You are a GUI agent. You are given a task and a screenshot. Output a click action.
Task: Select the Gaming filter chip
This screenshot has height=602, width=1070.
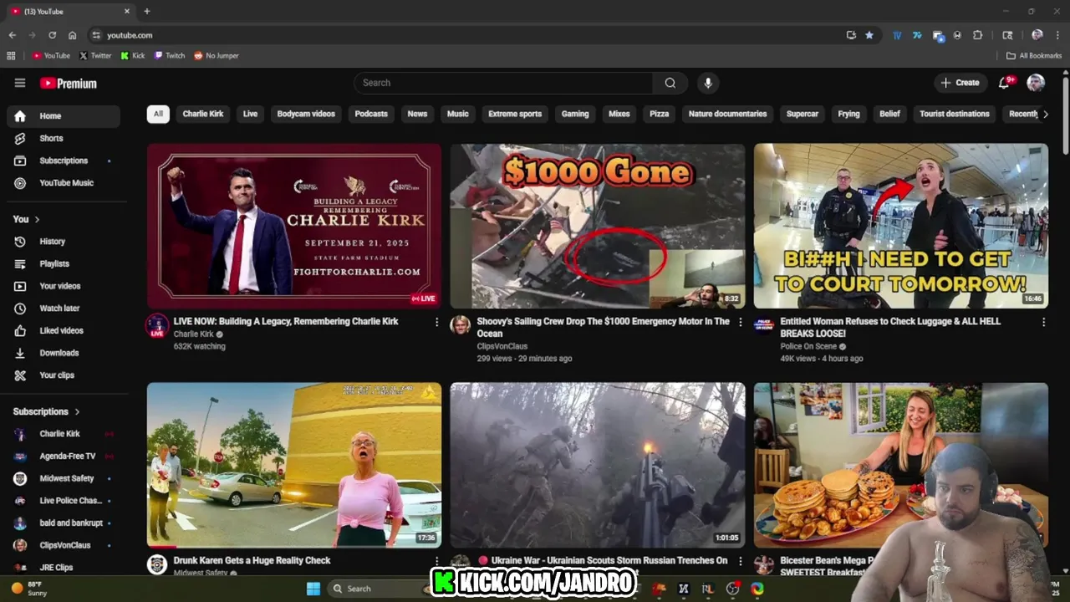pyautogui.click(x=575, y=114)
